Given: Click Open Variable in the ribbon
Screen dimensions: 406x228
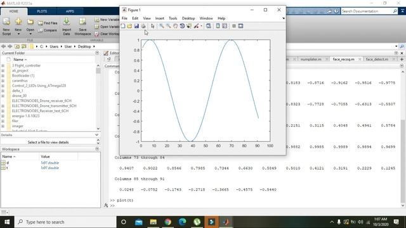Looking at the screenshot, I should coord(107,27).
